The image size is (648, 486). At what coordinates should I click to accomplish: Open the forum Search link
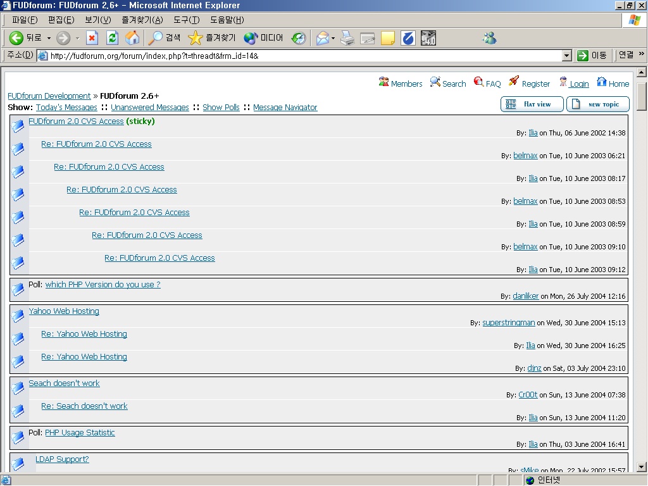454,84
